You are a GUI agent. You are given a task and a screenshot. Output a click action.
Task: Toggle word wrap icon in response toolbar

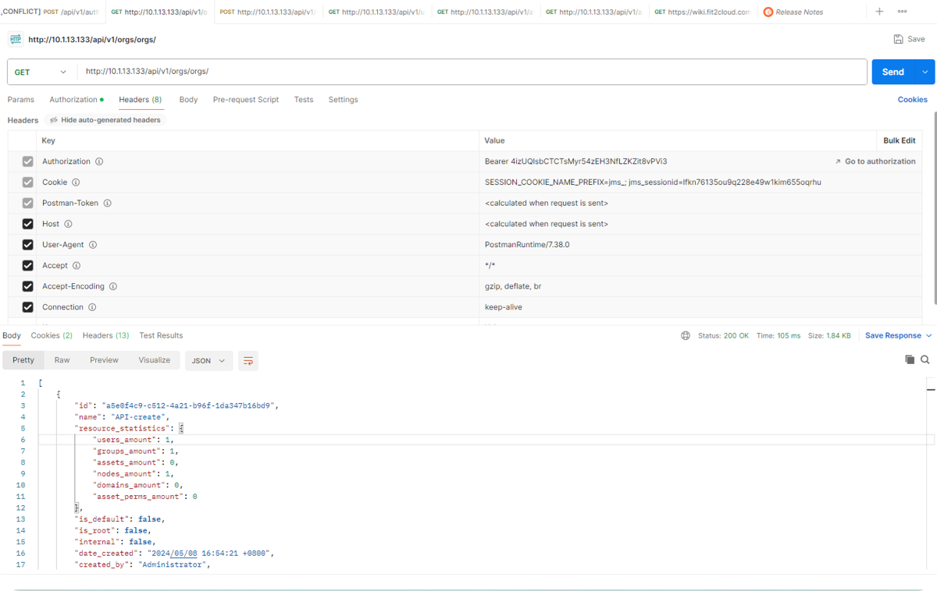click(x=248, y=361)
